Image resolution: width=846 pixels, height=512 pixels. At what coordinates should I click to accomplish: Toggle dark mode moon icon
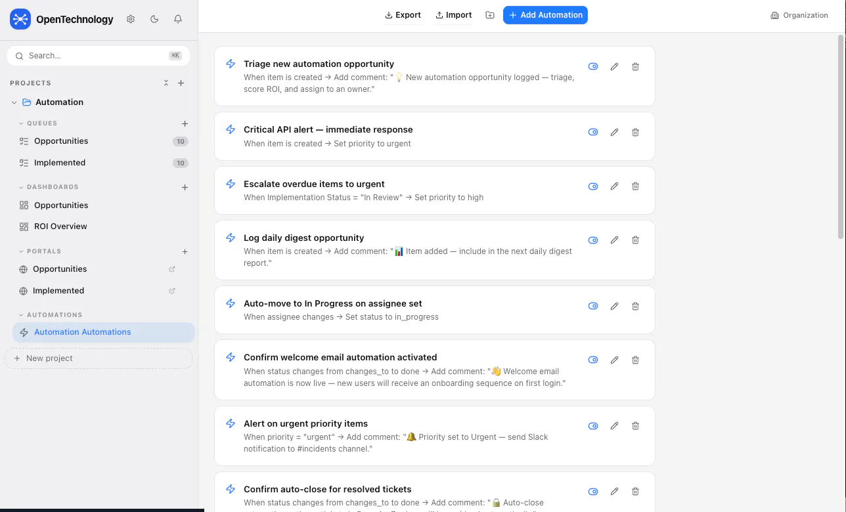(154, 19)
